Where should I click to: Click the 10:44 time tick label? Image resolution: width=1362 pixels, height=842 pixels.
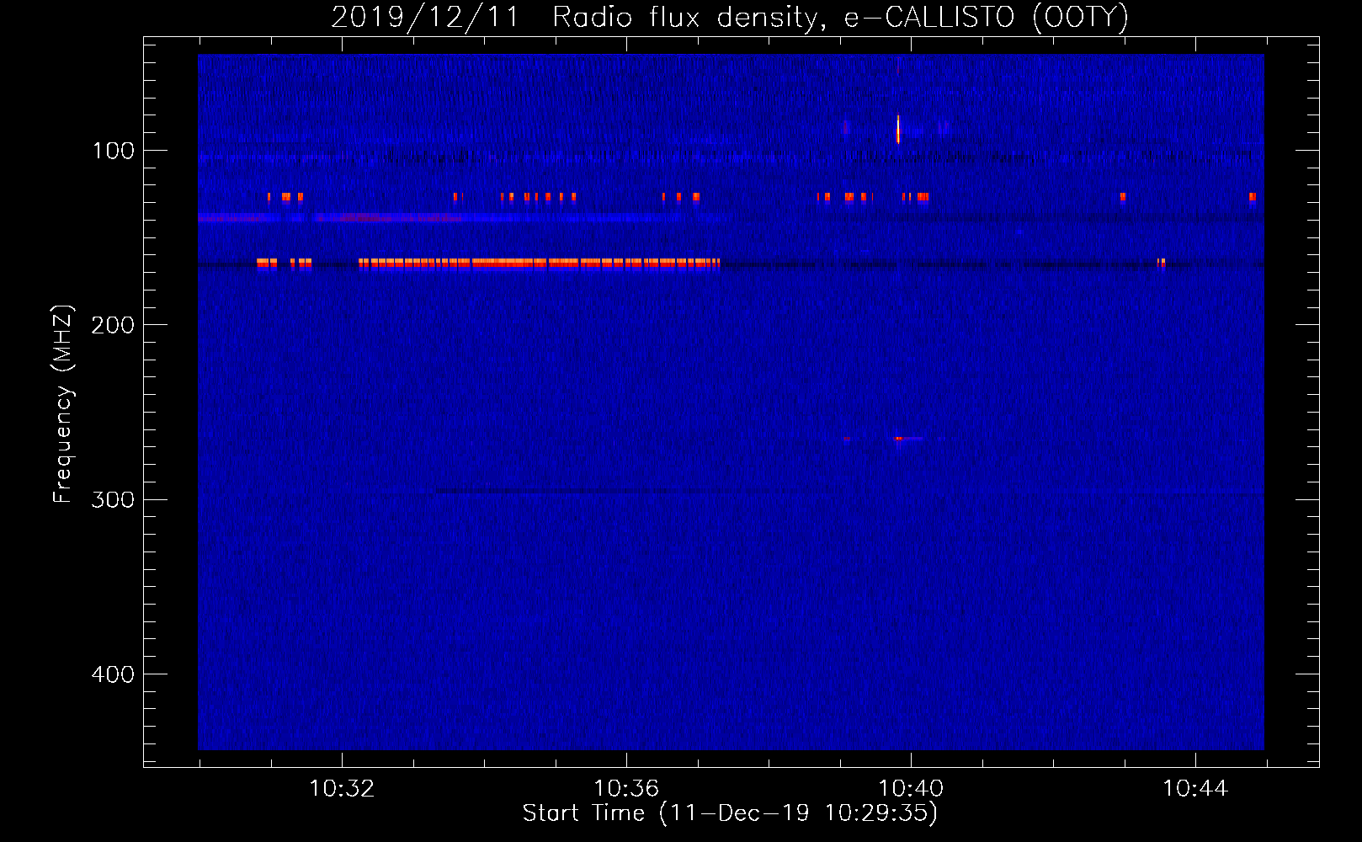(x=1195, y=789)
